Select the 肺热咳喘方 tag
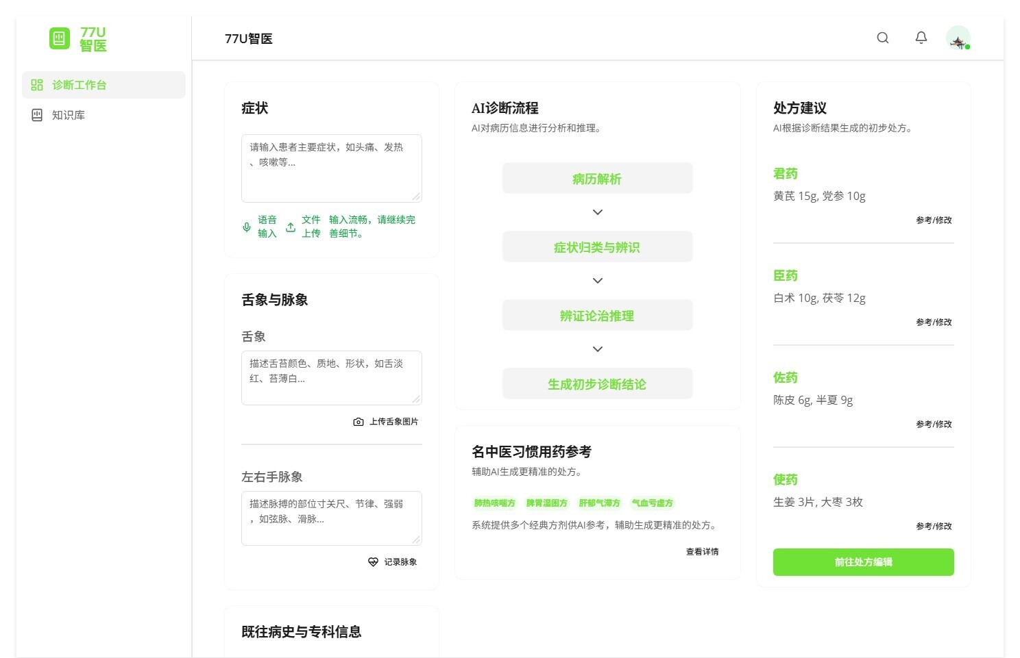This screenshot has height=658, width=1020. click(x=494, y=503)
